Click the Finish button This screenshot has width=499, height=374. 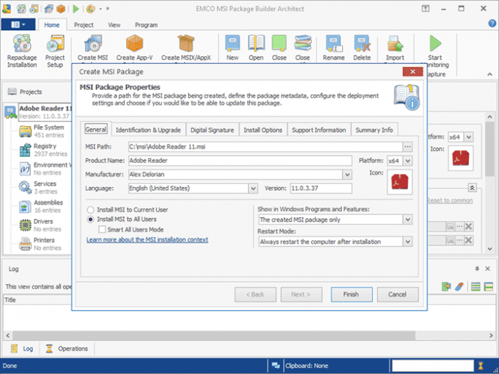(352, 295)
